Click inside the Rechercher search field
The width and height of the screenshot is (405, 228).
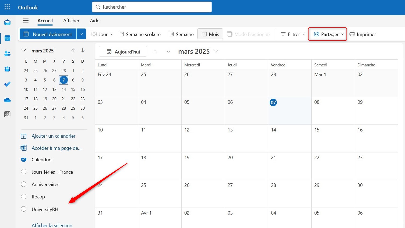click(x=152, y=7)
